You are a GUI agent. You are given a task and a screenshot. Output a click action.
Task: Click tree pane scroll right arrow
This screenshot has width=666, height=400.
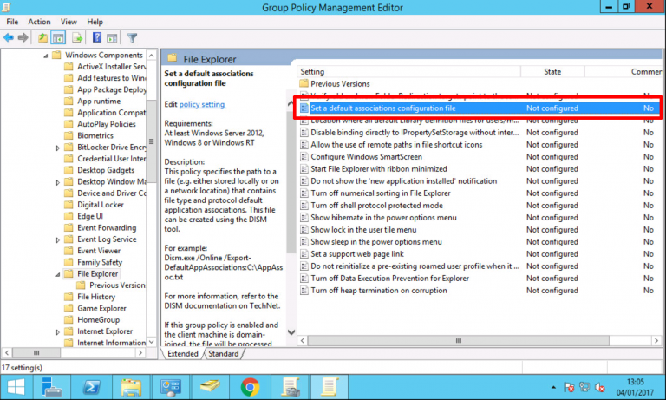[140, 352]
